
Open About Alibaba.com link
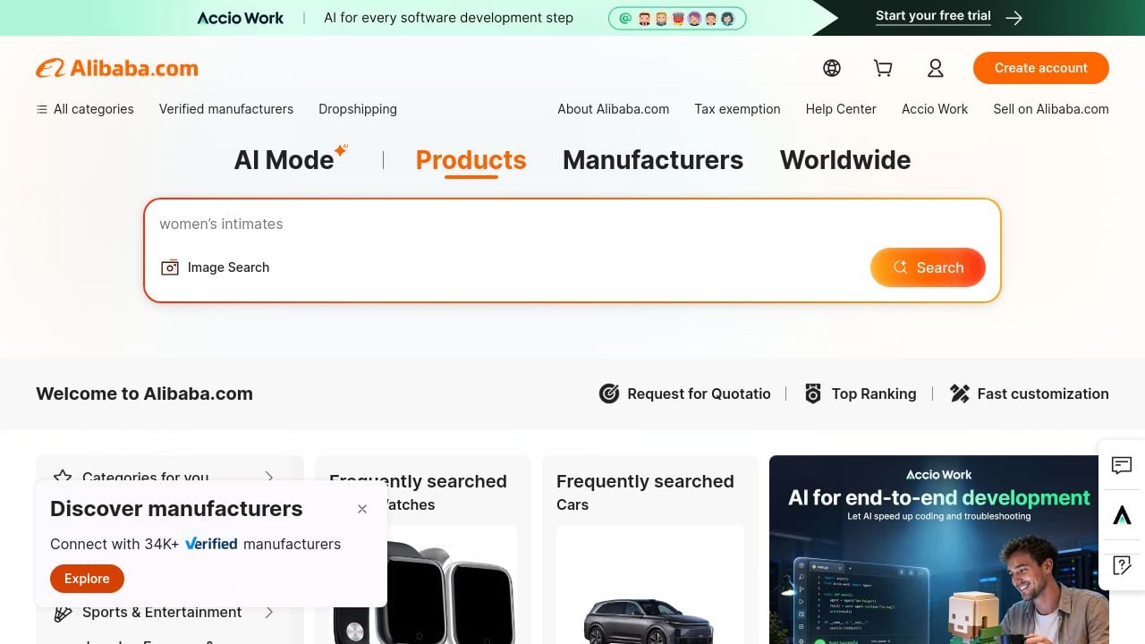coord(614,109)
